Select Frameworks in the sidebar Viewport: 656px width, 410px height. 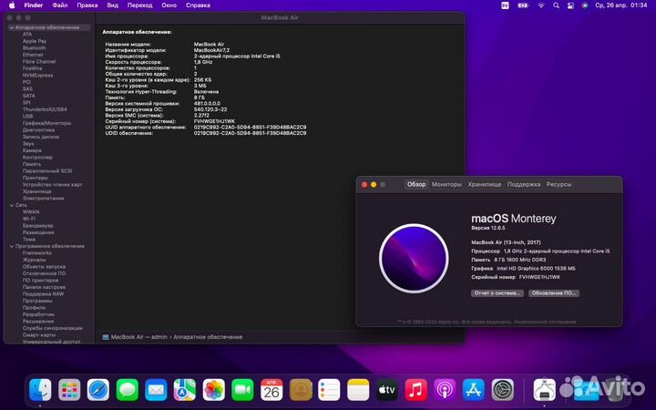click(36, 253)
